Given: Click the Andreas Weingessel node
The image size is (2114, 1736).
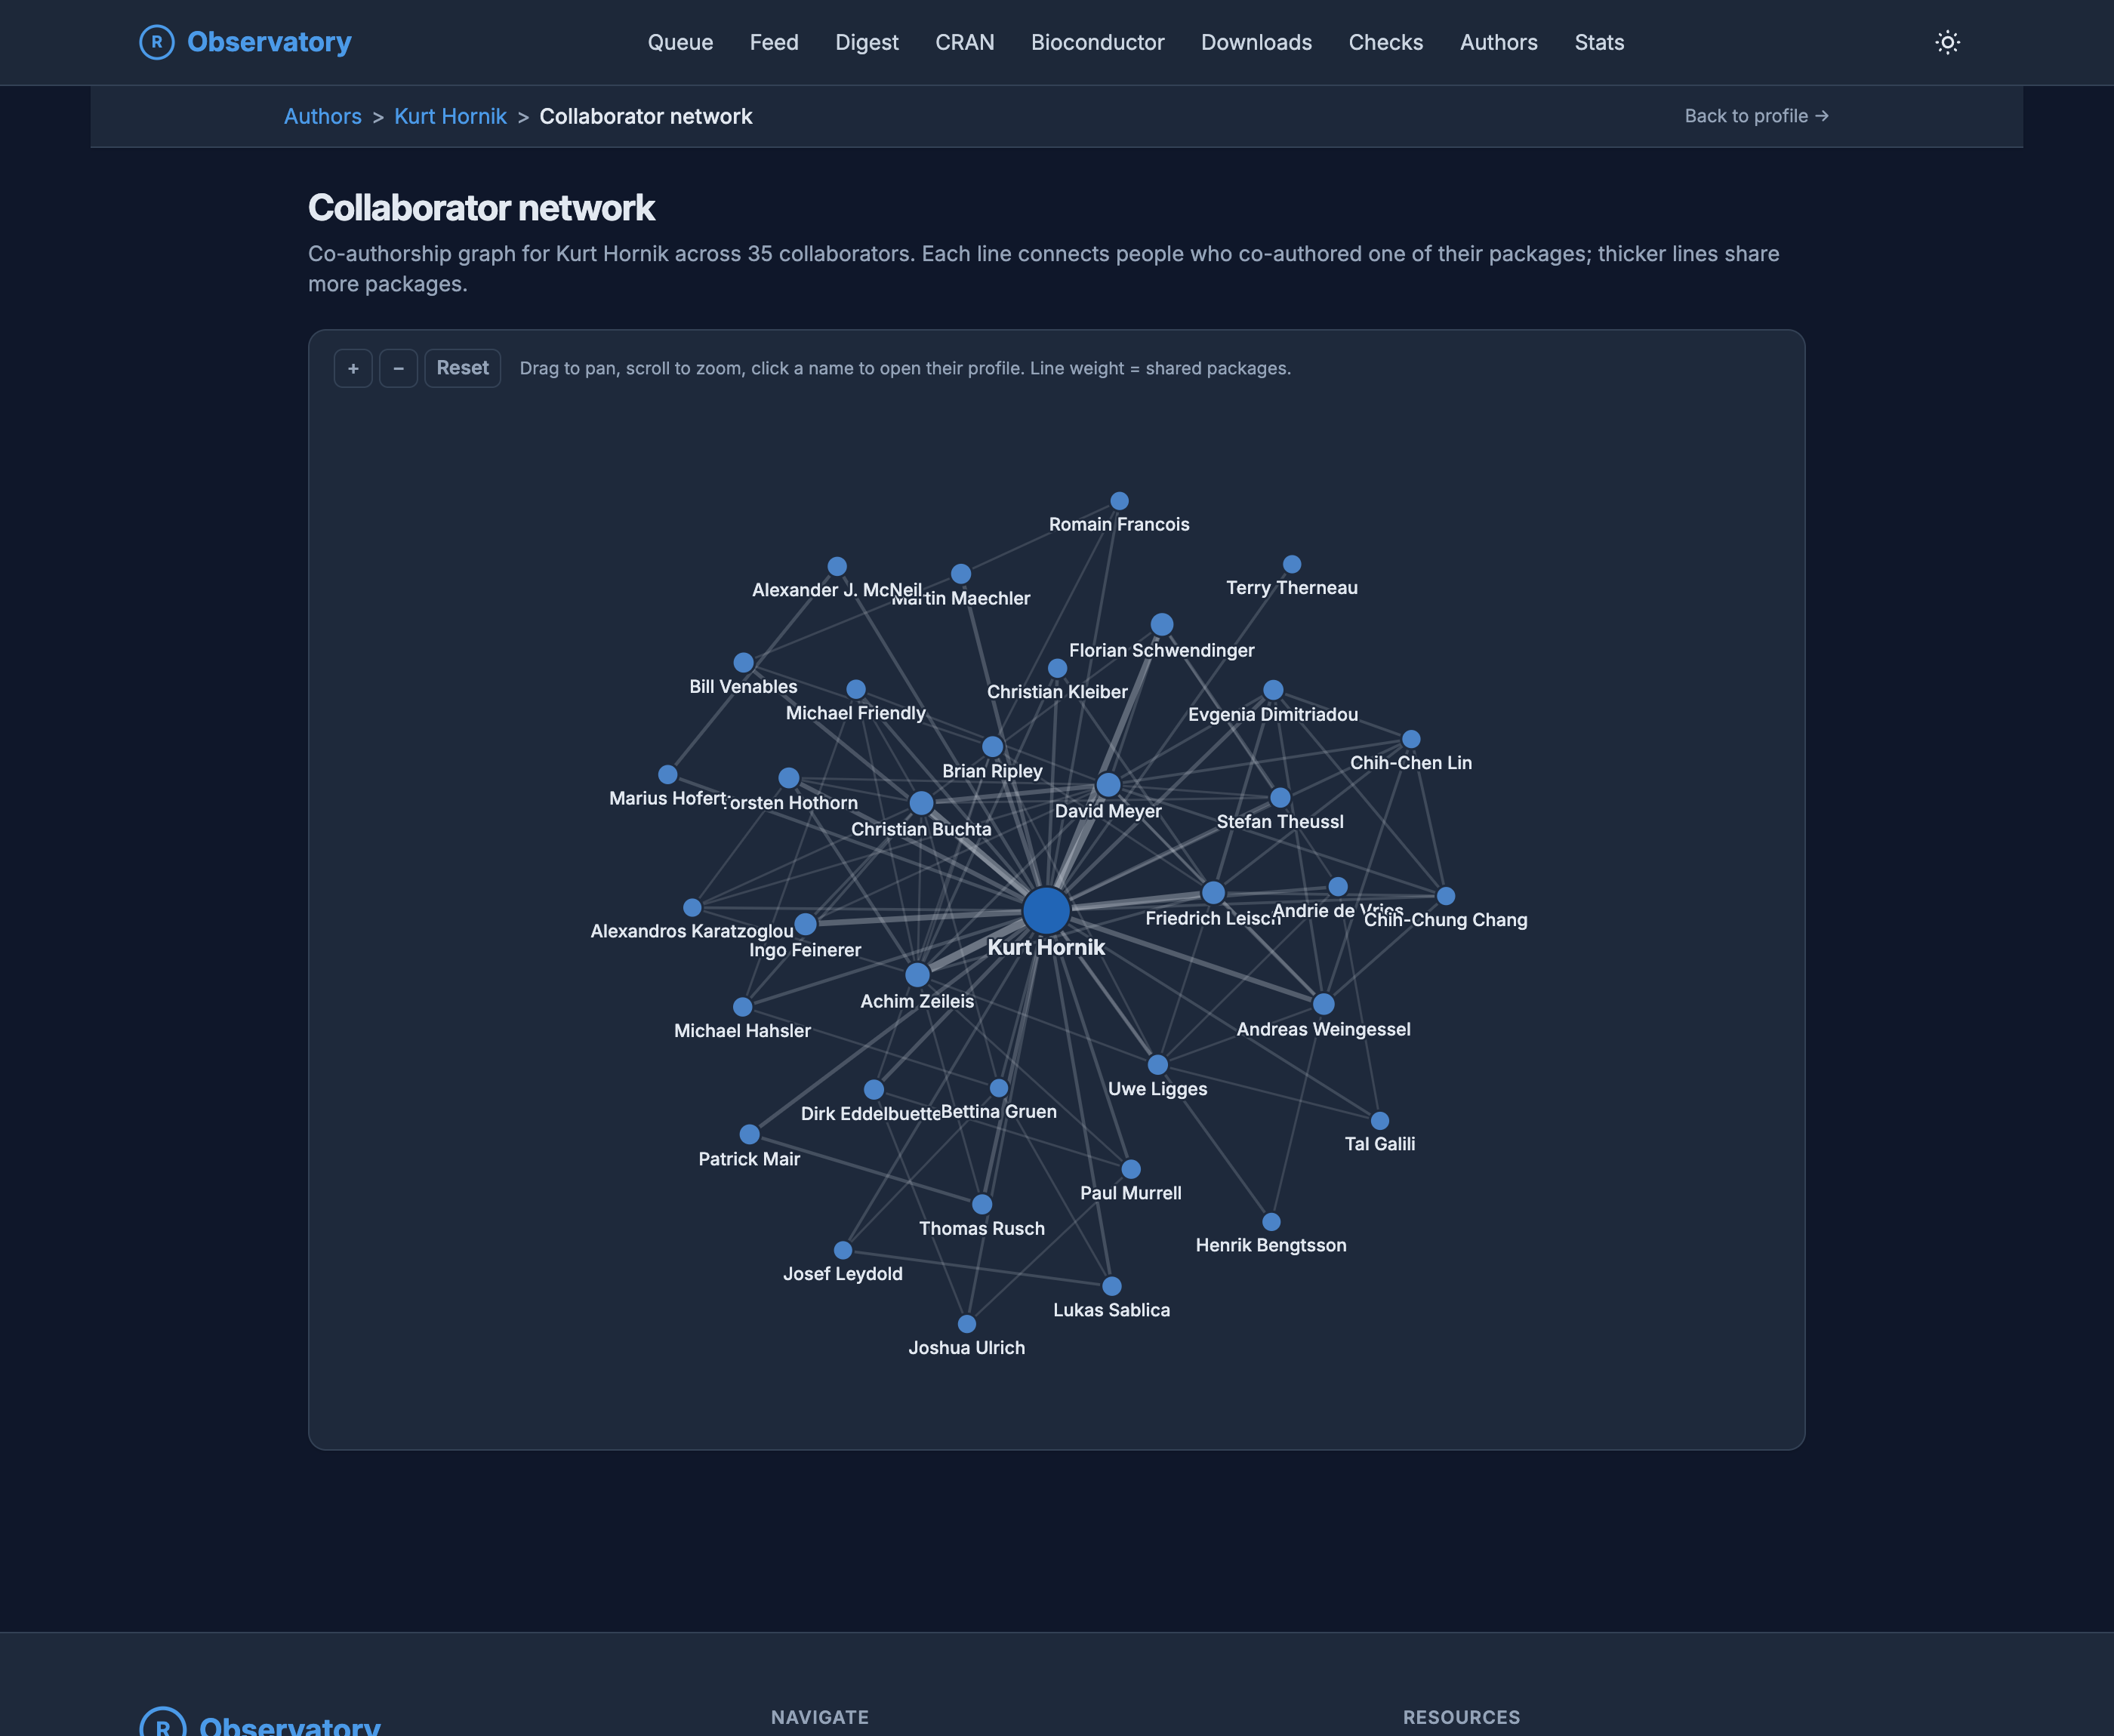Looking at the screenshot, I should [x=1323, y=1004].
